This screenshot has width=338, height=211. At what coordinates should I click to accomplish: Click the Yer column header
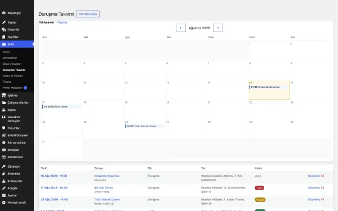(203, 168)
